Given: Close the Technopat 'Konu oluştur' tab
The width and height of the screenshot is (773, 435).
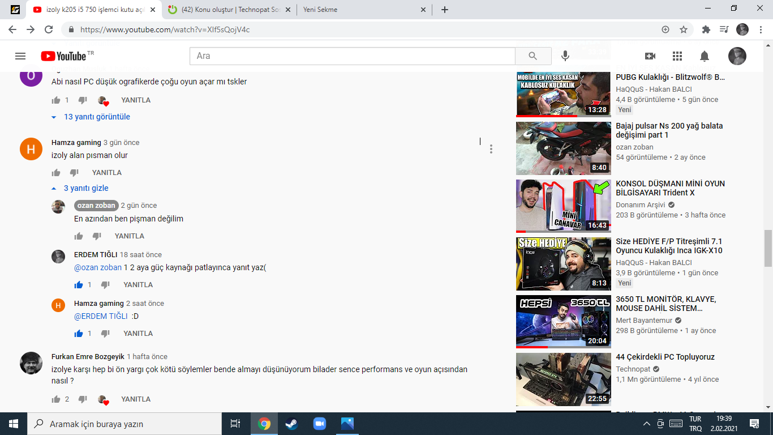Looking at the screenshot, I should click(x=287, y=10).
